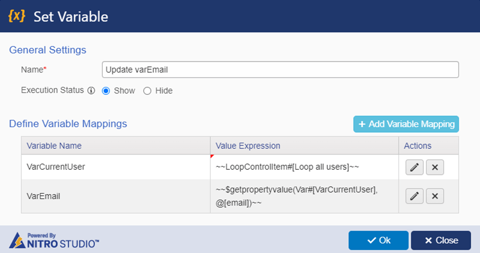Select the VarEmail variable name cell
Screen dimensions: 480x253
[x=116, y=196]
